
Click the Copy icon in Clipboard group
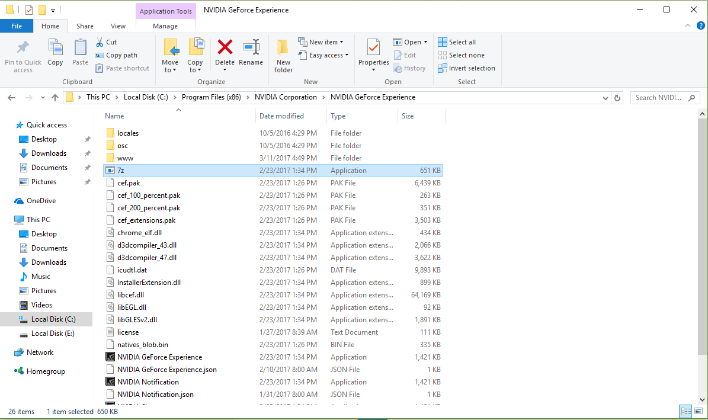[x=55, y=47]
